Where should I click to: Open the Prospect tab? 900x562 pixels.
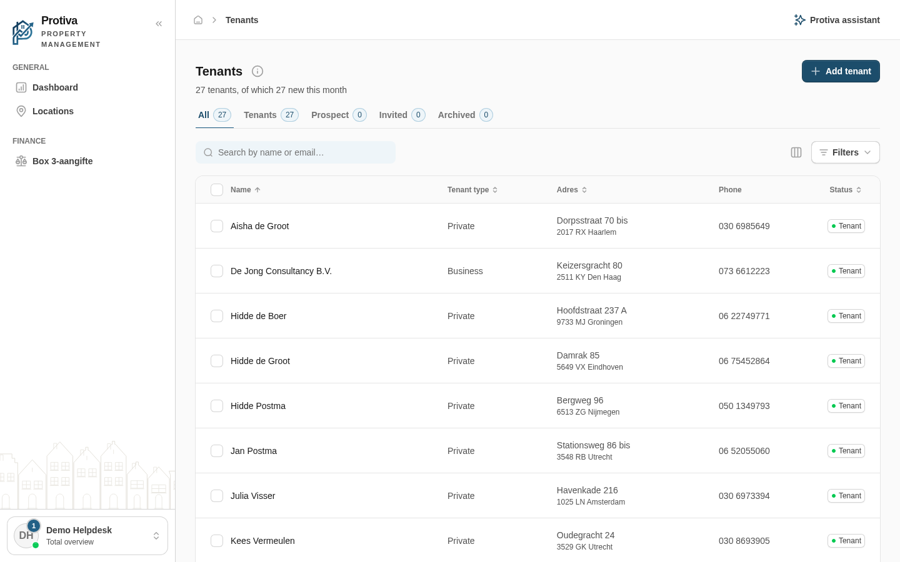coord(339,115)
